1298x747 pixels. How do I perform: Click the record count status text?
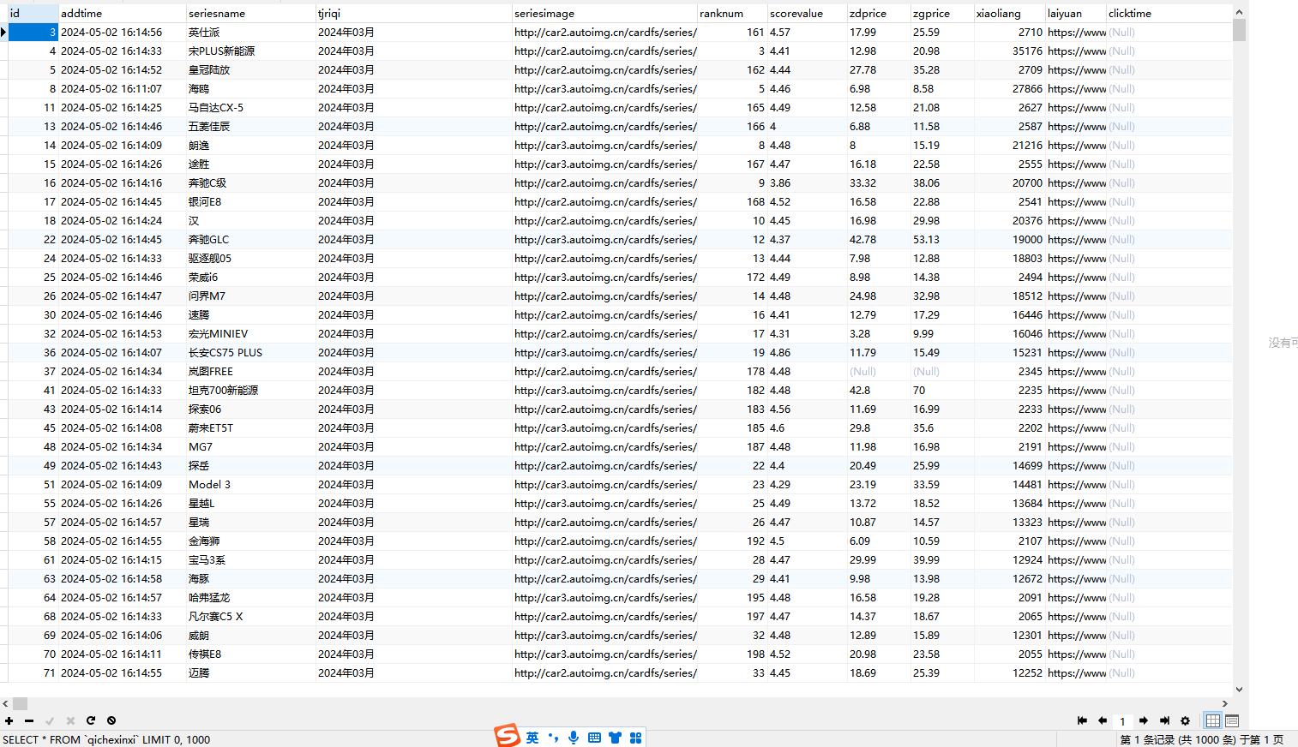point(1202,739)
